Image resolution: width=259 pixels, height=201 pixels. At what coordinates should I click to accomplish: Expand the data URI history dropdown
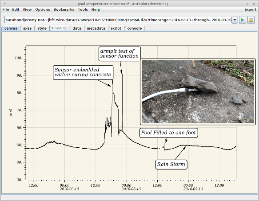click(x=235, y=20)
